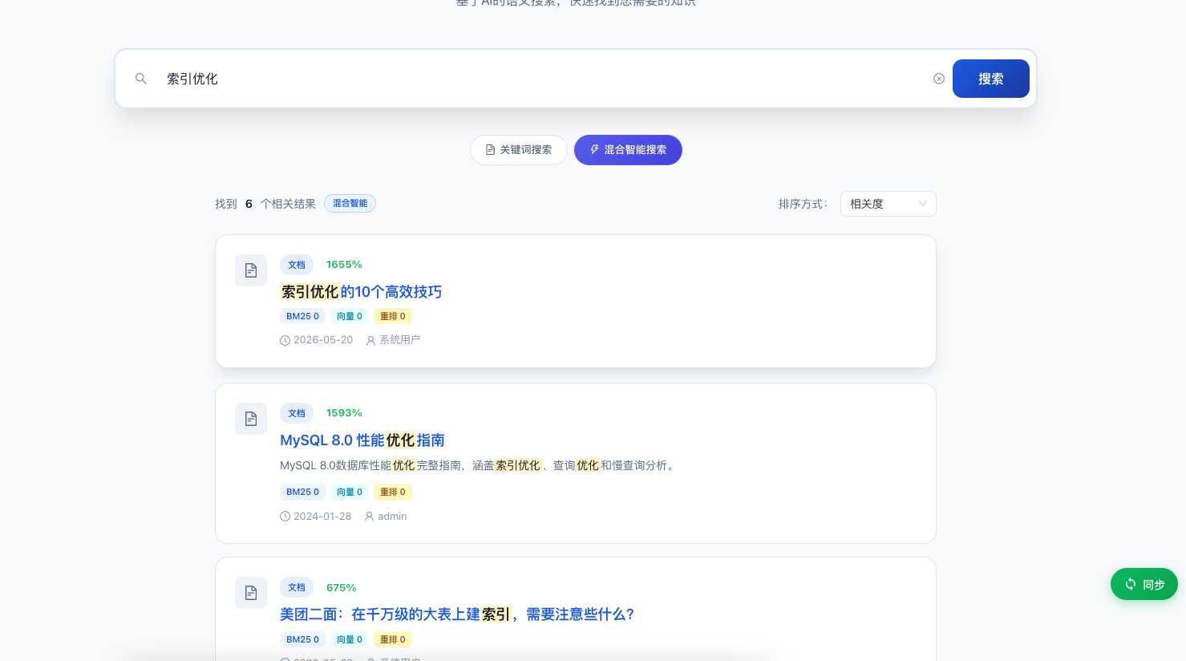This screenshot has height=661, width=1186.
Task: Click BM25 0 tag in 索引优化的10个高效技巧 card
Action: pyautogui.click(x=302, y=316)
